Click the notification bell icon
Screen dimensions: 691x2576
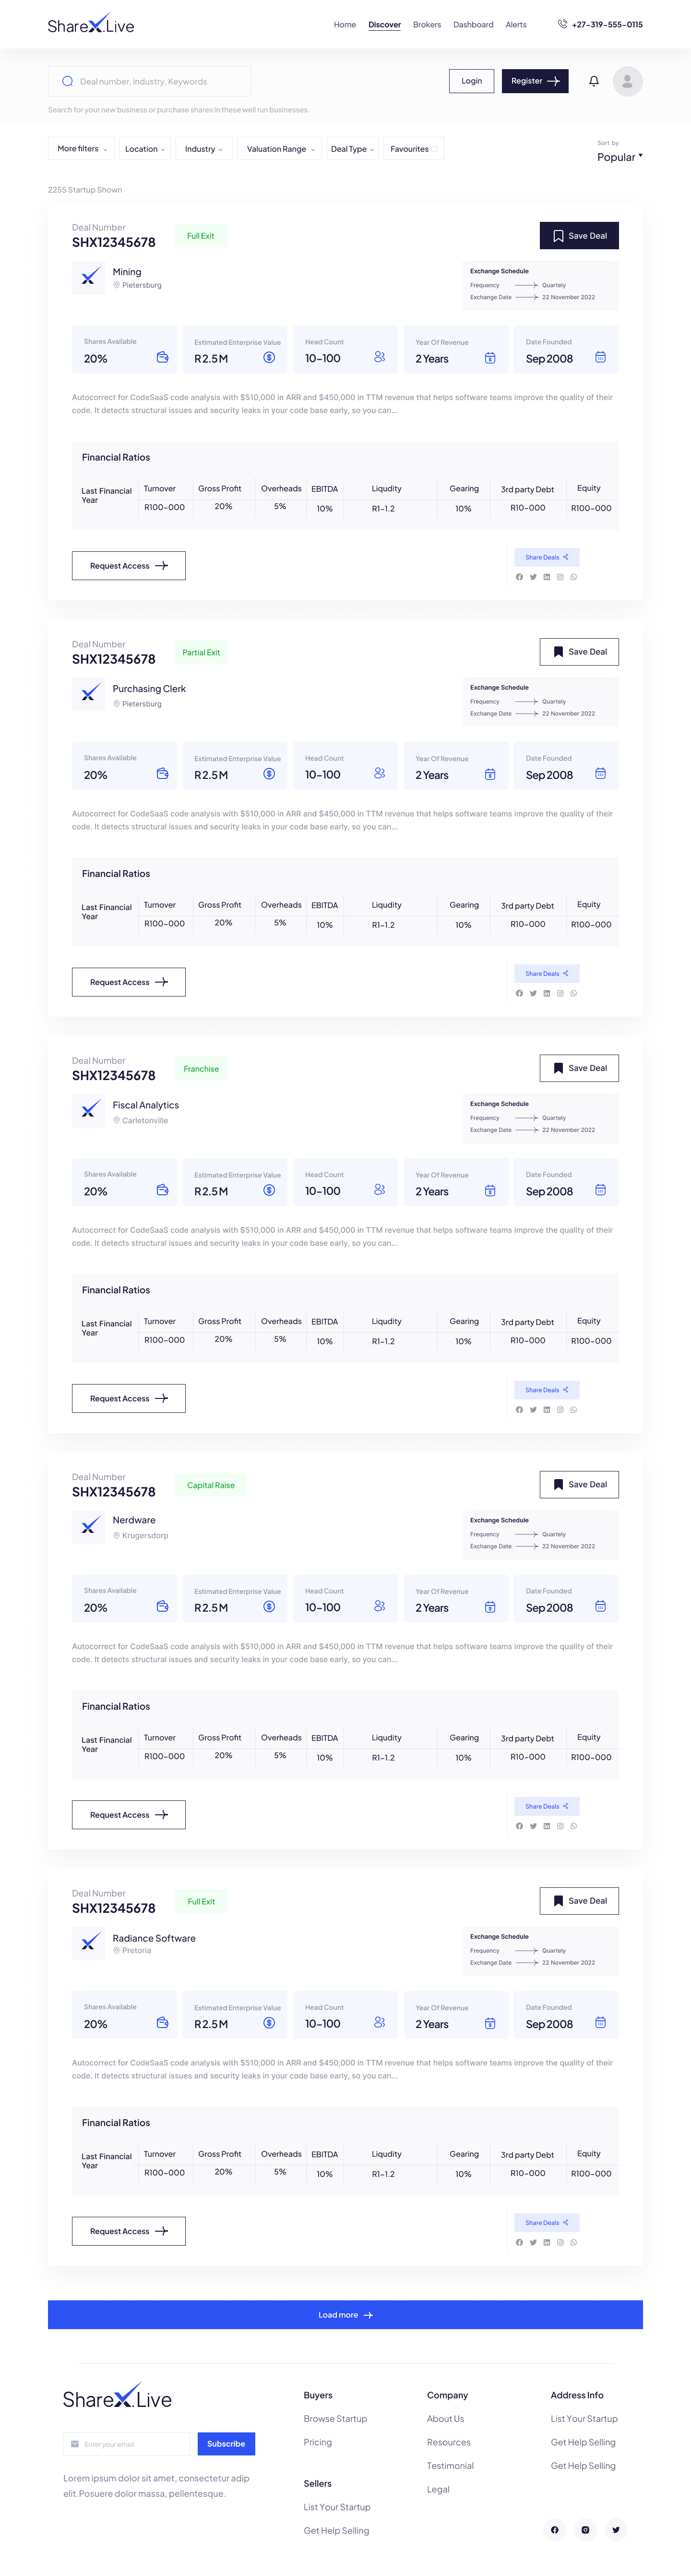[x=594, y=81]
